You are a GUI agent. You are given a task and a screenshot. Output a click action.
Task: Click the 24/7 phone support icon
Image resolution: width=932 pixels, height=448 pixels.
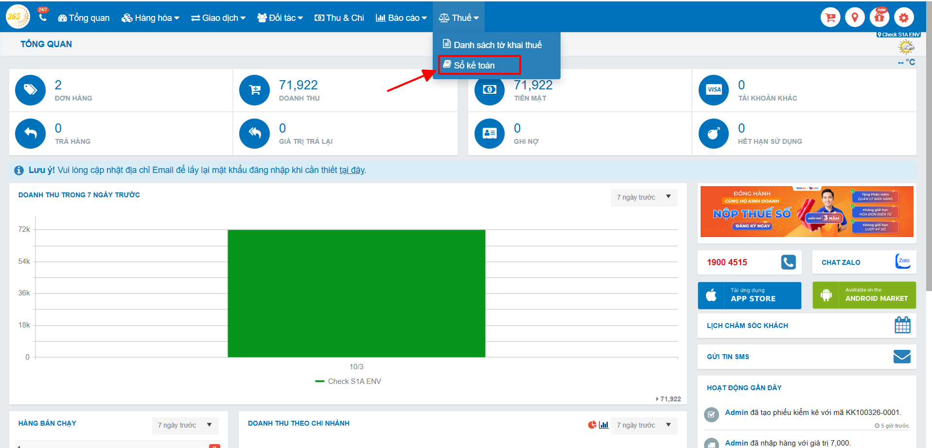(43, 17)
